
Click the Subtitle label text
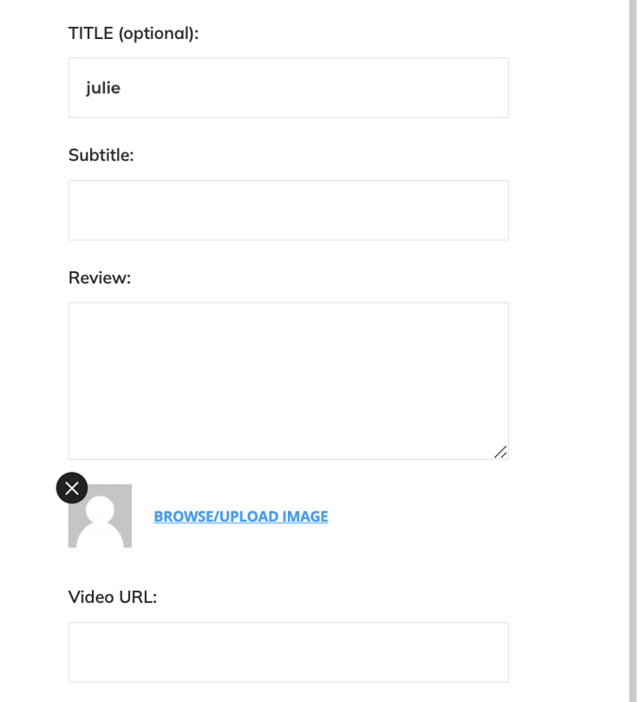(101, 155)
